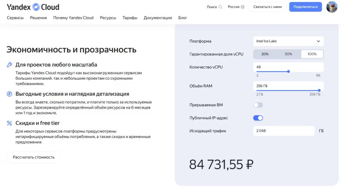Open the user profile avatar
The height and width of the screenshot is (191, 341).
(332, 7)
